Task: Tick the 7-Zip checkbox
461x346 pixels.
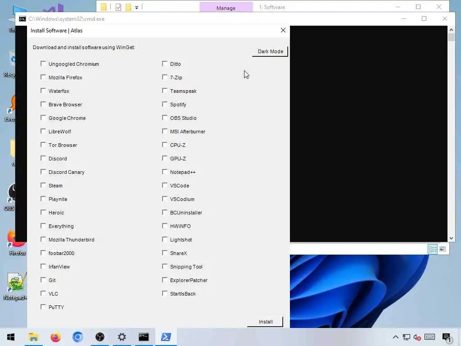Action: pos(165,77)
